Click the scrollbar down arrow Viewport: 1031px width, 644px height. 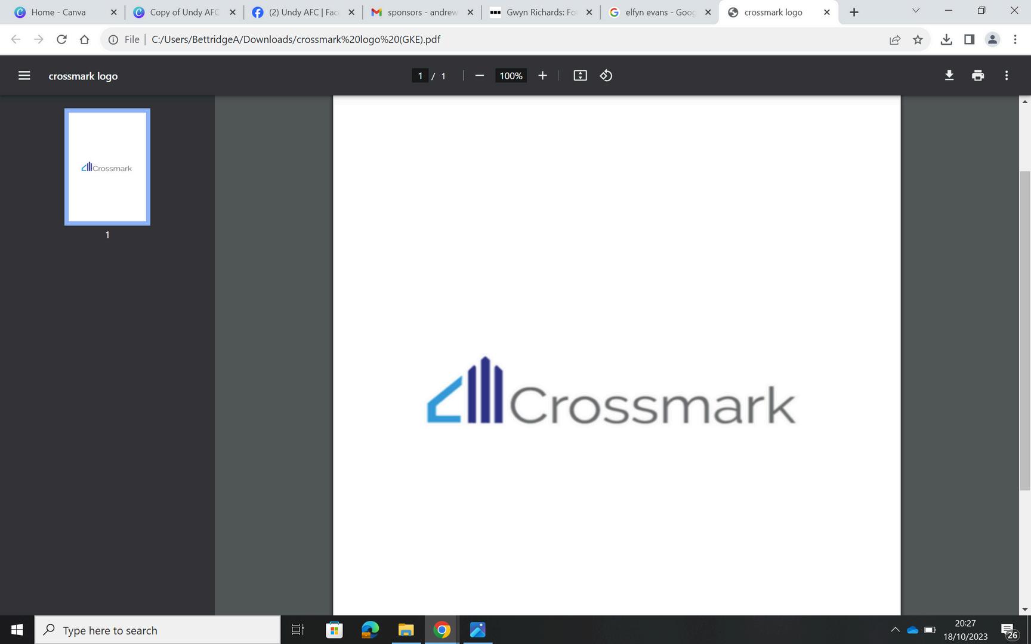(x=1025, y=609)
